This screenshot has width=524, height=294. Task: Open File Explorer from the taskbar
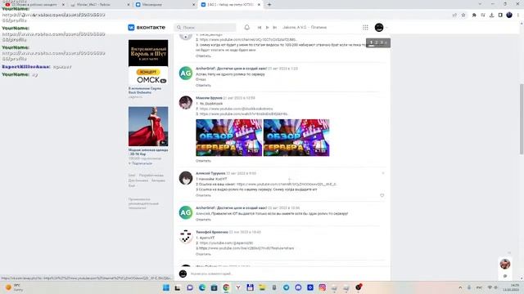pos(262,287)
